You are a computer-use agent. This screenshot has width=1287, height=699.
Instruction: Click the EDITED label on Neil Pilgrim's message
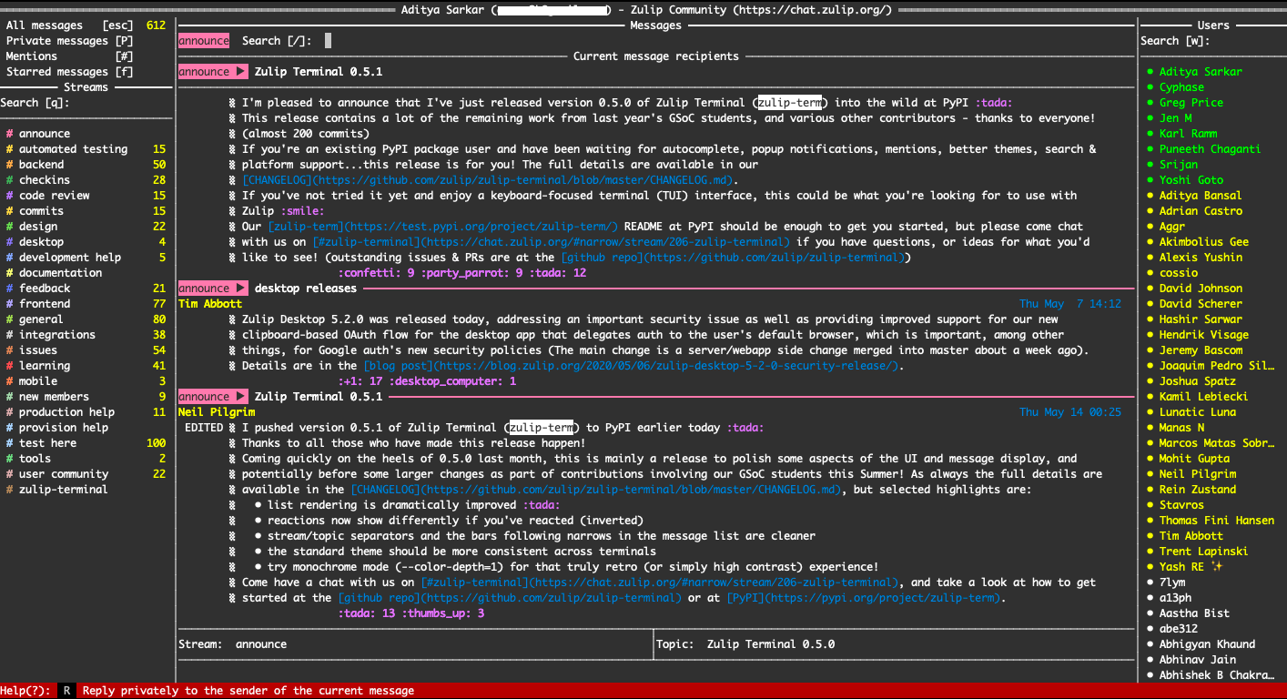204,428
